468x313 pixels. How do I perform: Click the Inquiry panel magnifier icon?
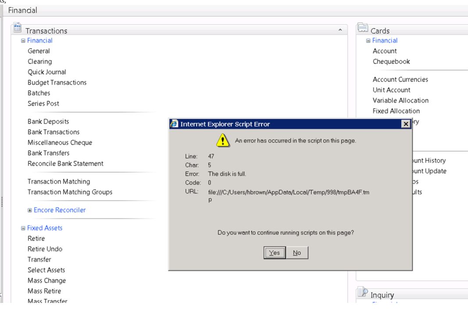pyautogui.click(x=363, y=293)
